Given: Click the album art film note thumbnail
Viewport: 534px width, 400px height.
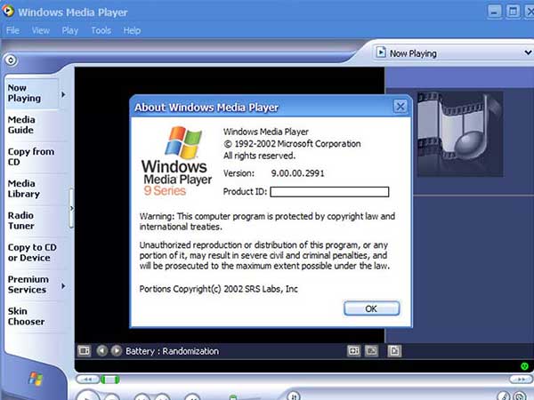Looking at the screenshot, I should [x=460, y=134].
